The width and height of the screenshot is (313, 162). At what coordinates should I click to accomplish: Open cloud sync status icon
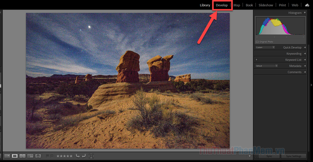tap(307, 5)
